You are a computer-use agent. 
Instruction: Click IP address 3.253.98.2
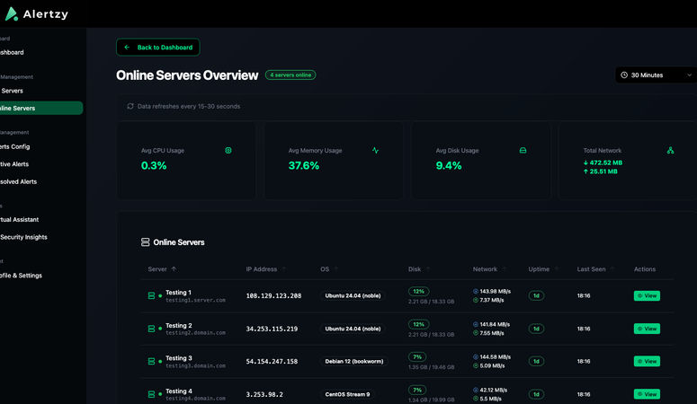tap(264, 394)
